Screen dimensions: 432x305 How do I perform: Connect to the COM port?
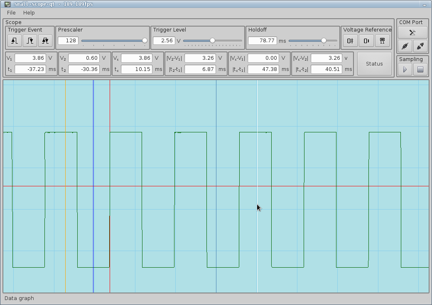point(405,46)
